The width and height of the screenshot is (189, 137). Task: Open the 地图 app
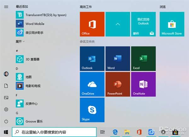(24, 77)
